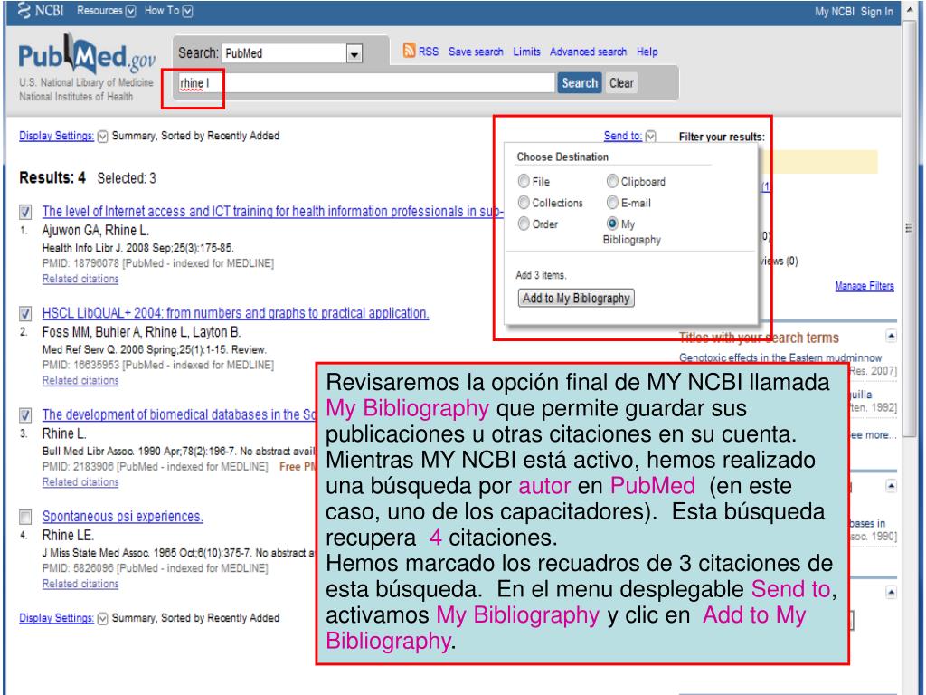Open the Help link

(x=647, y=52)
